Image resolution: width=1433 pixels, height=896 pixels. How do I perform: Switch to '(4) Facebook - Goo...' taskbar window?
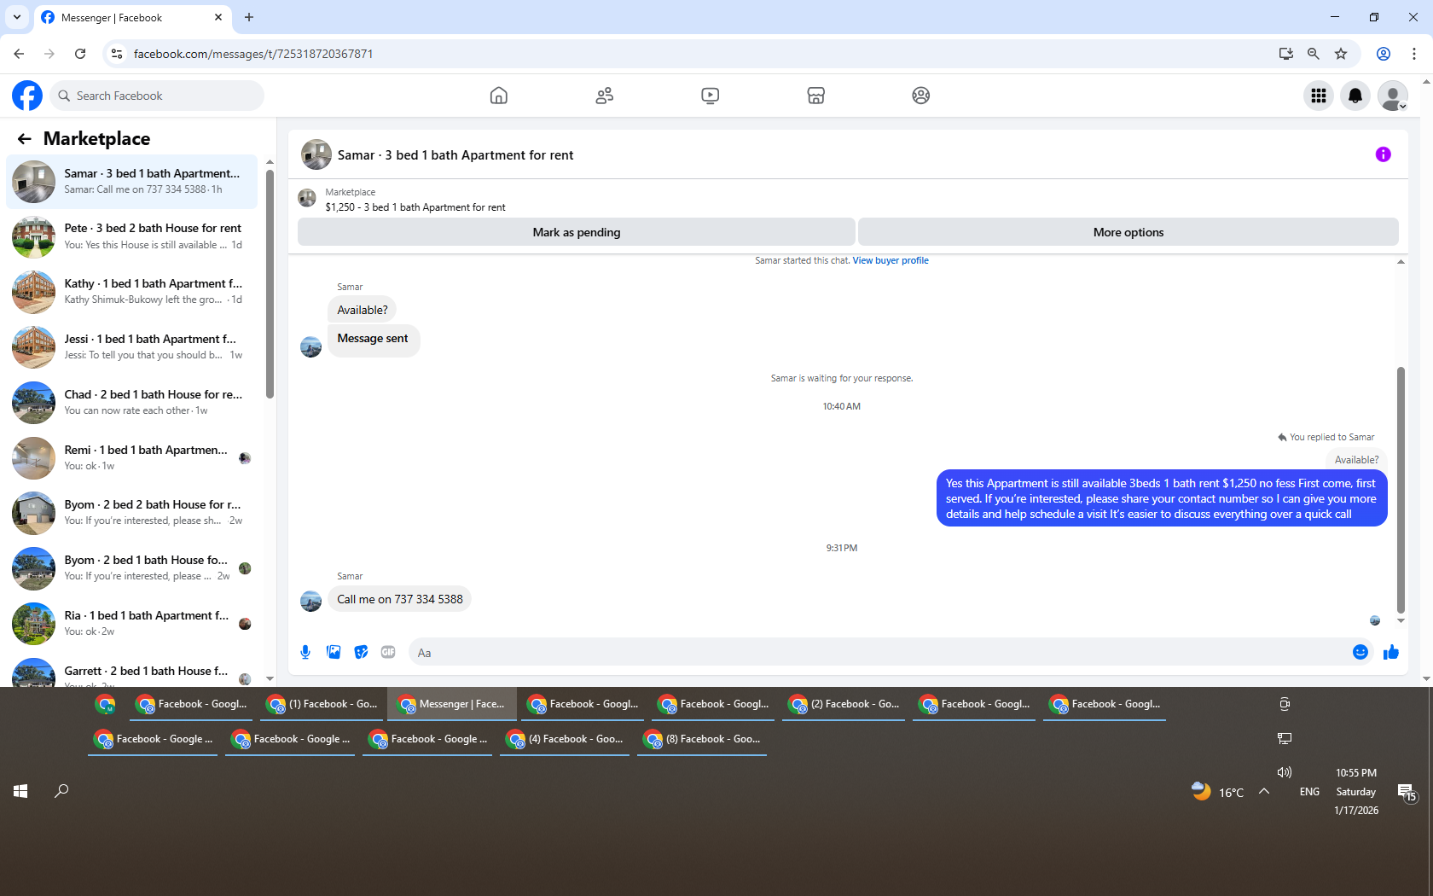tap(565, 740)
